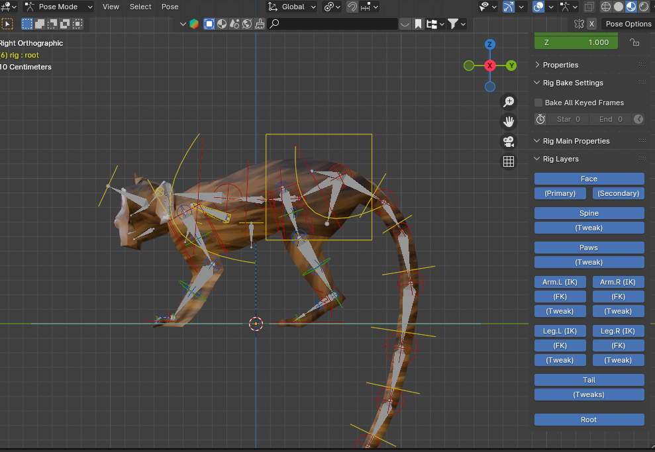Check the Bake All Keyed Frames checkbox
The image size is (655, 452).
[x=538, y=103]
